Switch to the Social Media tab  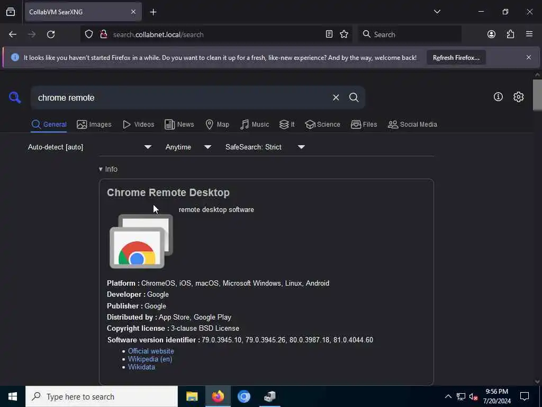click(412, 125)
